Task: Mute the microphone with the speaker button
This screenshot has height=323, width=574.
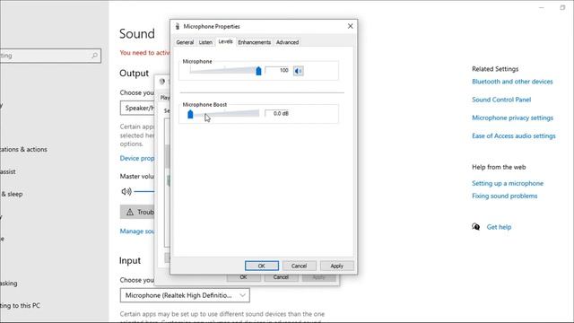Action: pyautogui.click(x=299, y=71)
